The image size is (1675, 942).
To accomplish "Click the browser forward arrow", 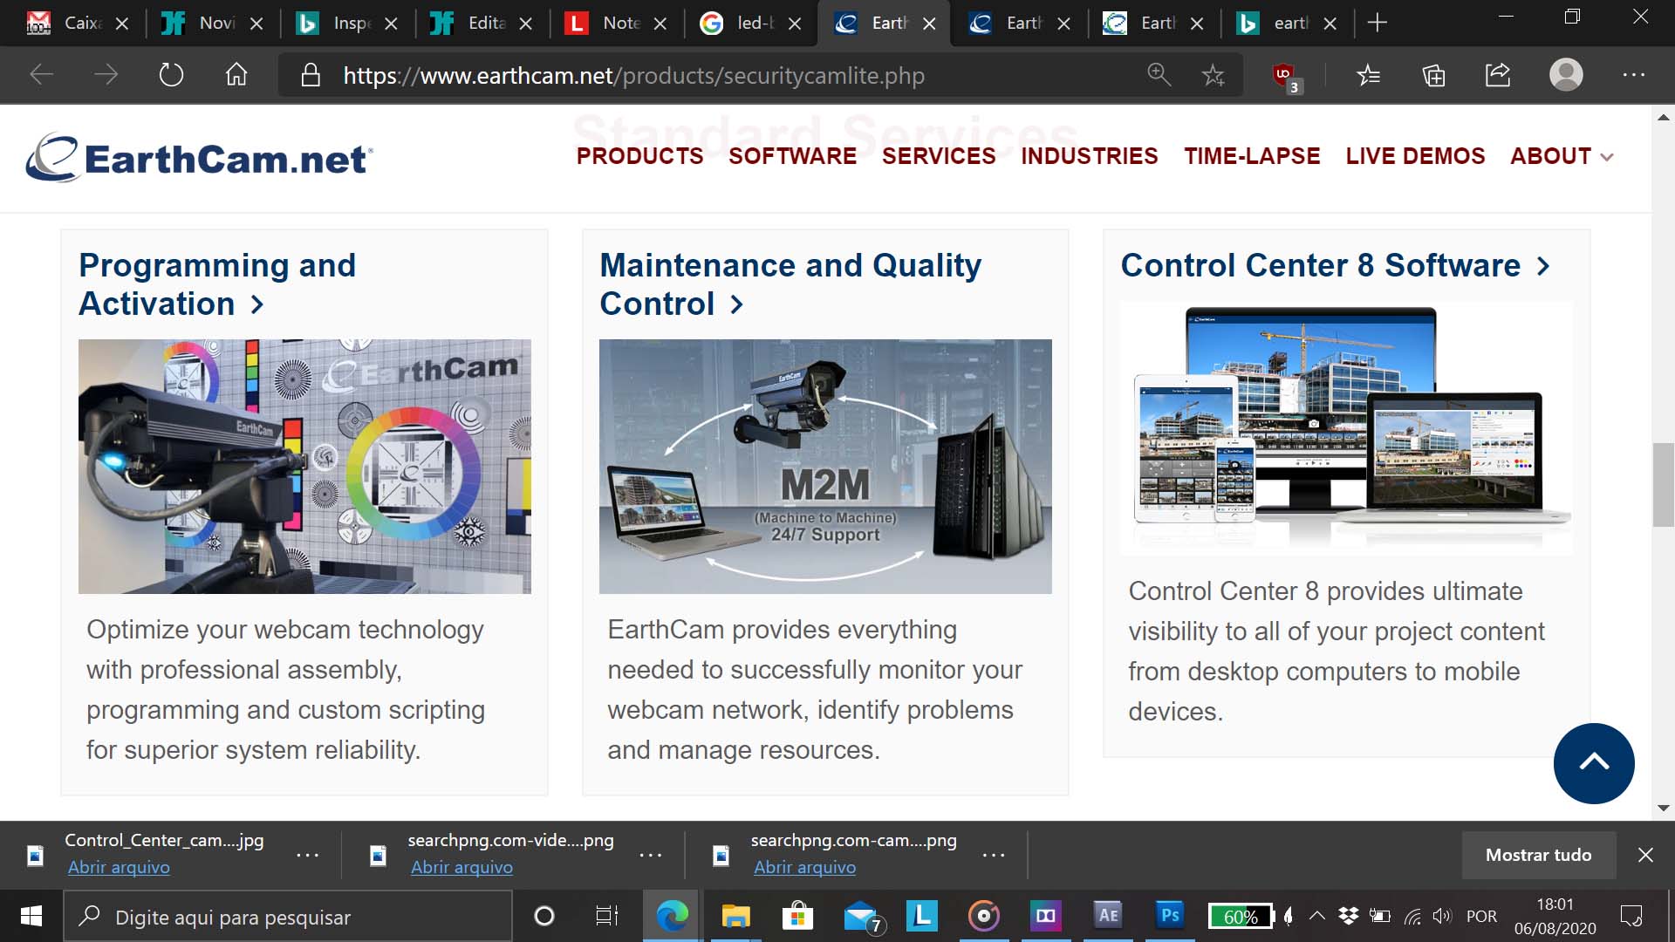I will 106,75.
